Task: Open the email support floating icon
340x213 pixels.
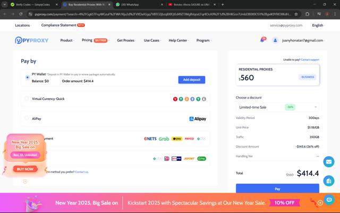Action: point(329,162)
